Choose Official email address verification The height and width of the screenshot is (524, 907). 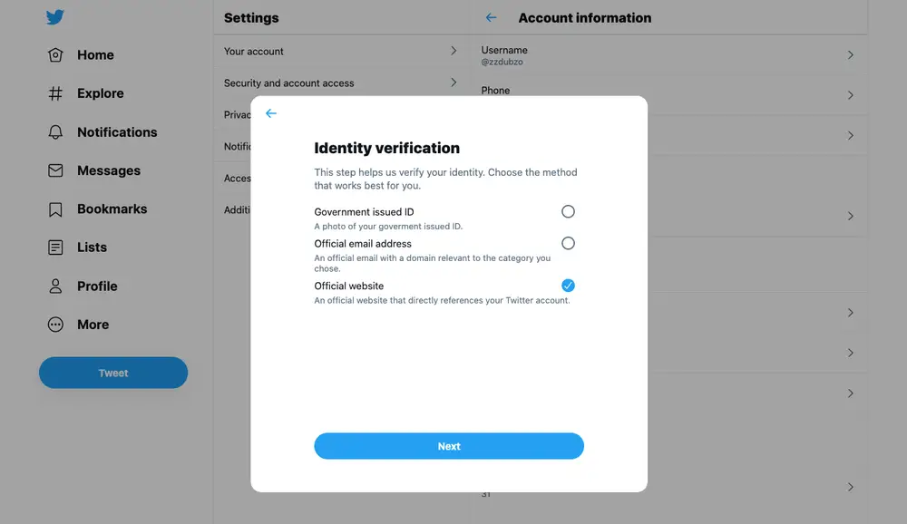(x=568, y=243)
